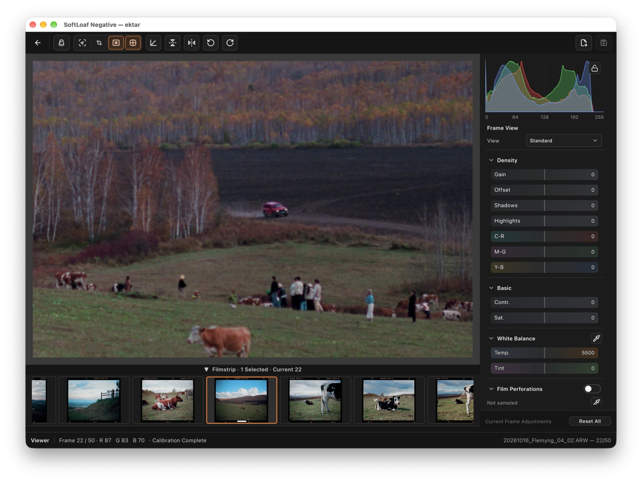Viewport: 642px width, 482px height.
Task: Select the resting brown cows thumbnail
Action: 168,400
